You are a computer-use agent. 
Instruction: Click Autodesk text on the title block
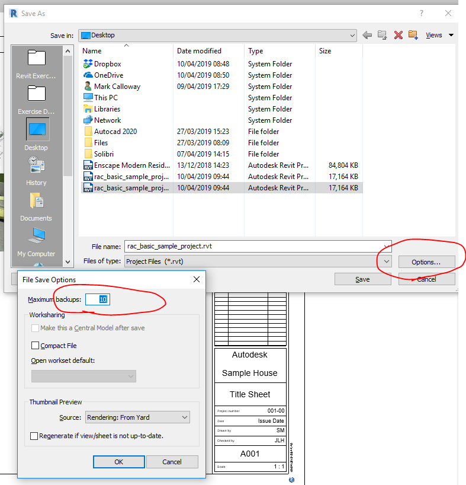coord(249,355)
